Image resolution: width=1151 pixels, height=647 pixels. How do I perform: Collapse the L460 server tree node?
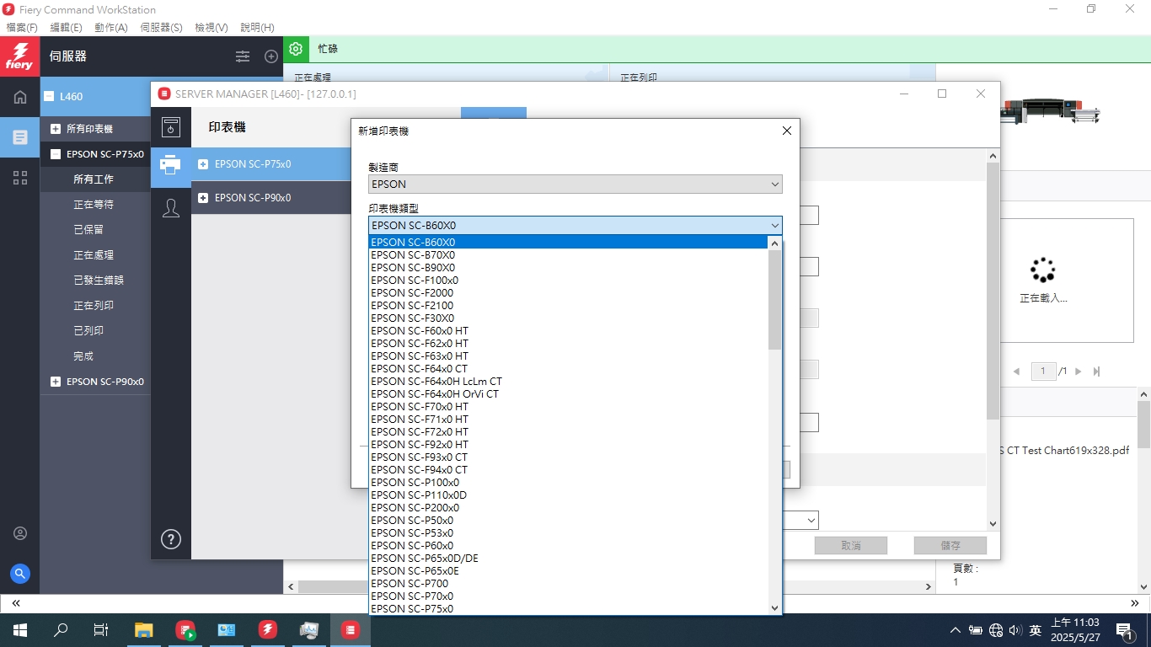49,97
